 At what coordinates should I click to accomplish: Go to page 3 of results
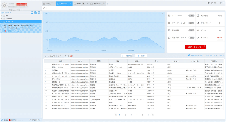131,115
